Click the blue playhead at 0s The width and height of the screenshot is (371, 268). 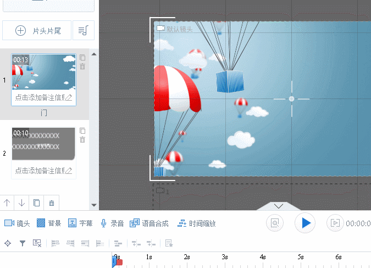pyautogui.click(x=114, y=262)
